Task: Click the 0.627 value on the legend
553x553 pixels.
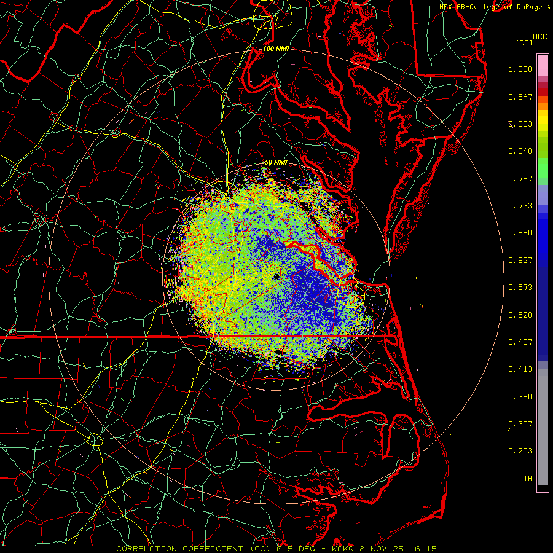Action: coord(520,261)
